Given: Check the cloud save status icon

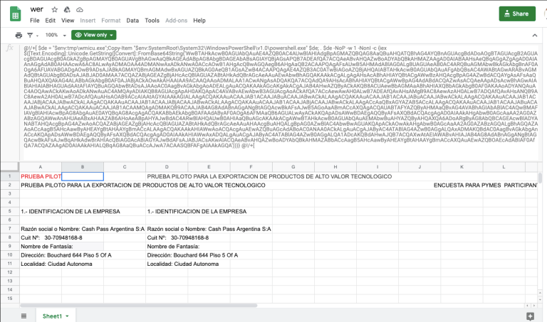Looking at the screenshot, I should (80, 10).
